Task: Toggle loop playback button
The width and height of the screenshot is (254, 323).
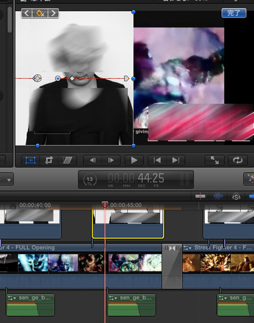Action: tap(238, 160)
